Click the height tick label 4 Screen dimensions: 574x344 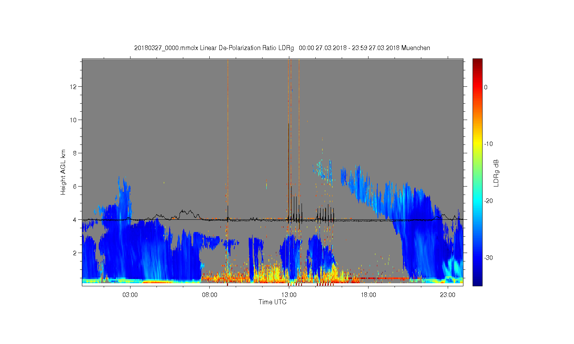75,220
